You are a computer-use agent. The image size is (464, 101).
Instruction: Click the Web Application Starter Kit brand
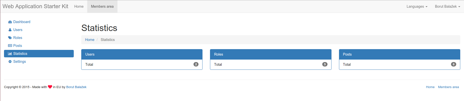pos(35,6)
